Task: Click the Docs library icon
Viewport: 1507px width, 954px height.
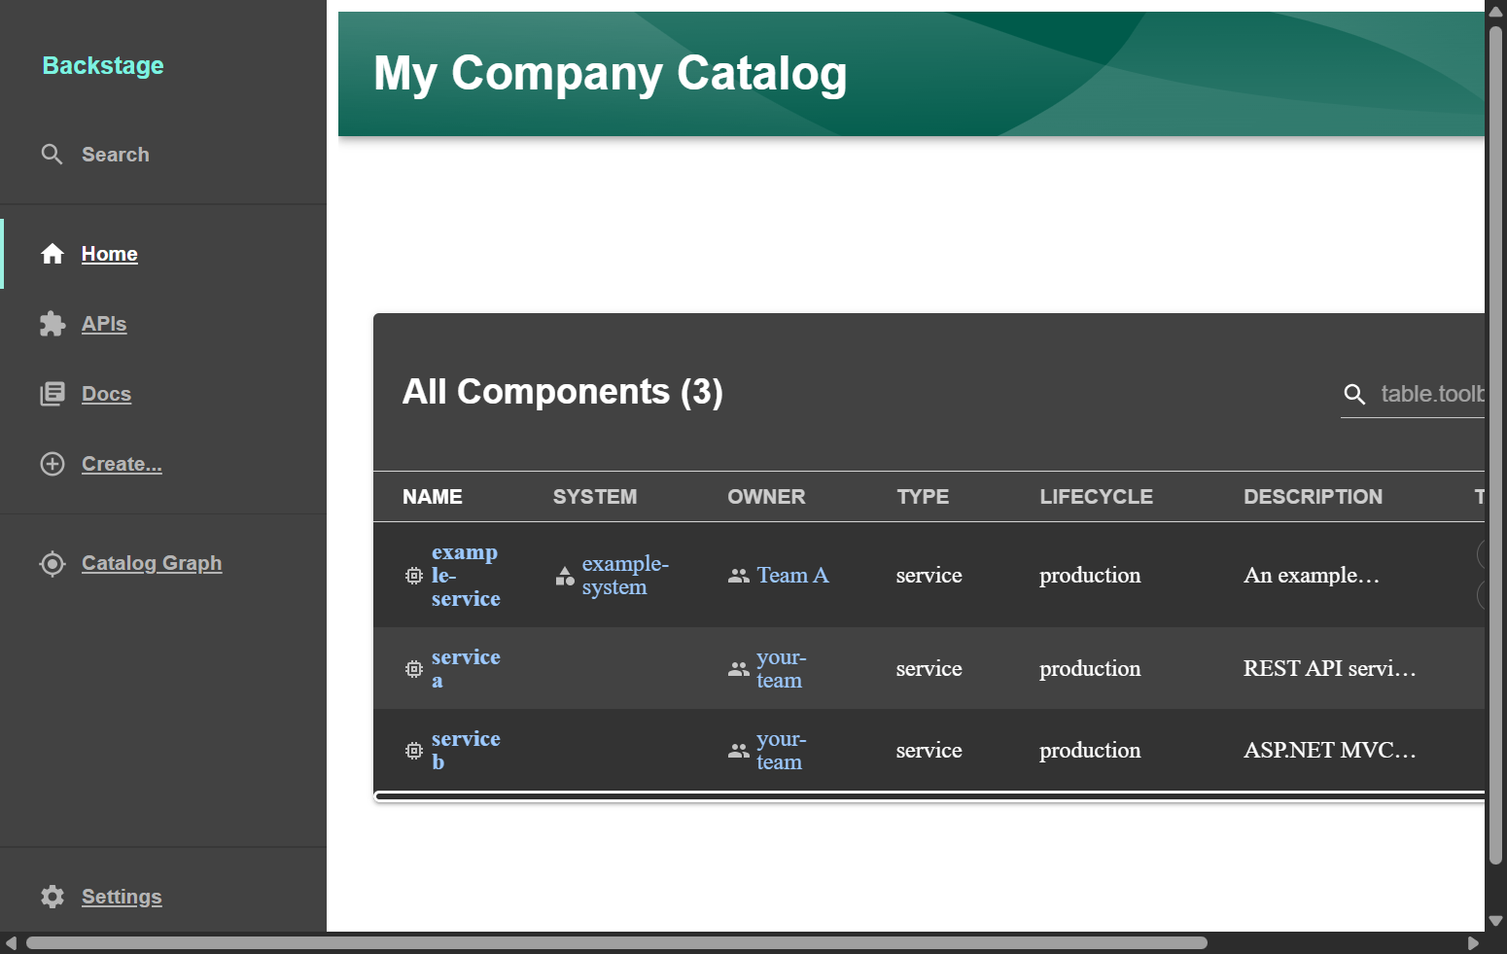Action: 53,394
